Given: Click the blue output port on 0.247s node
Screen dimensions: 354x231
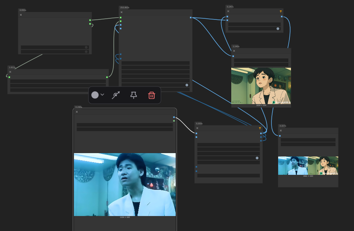Looking at the screenshot, I should click(282, 17).
